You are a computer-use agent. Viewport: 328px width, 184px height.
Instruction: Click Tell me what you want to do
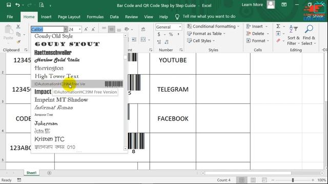coord(209,16)
